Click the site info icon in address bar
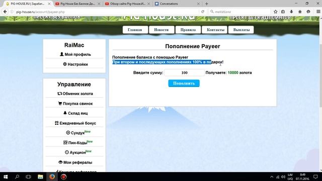 [12, 12]
